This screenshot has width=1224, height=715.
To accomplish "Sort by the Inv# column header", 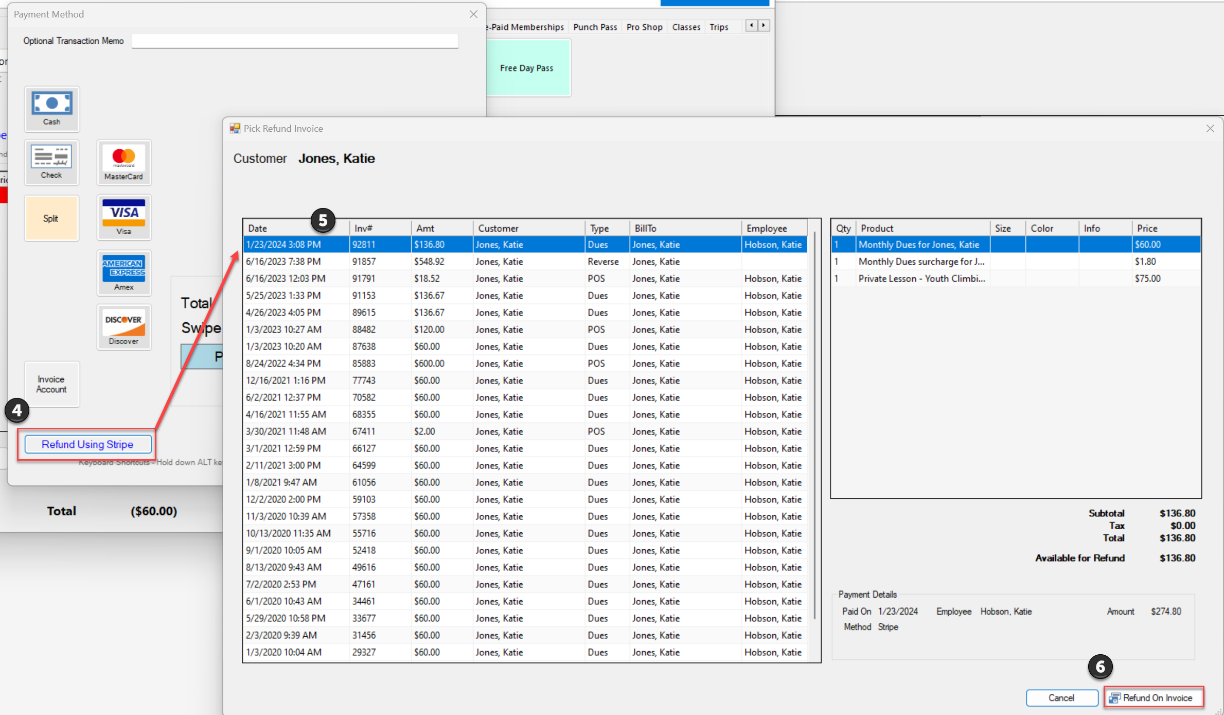I will [380, 228].
